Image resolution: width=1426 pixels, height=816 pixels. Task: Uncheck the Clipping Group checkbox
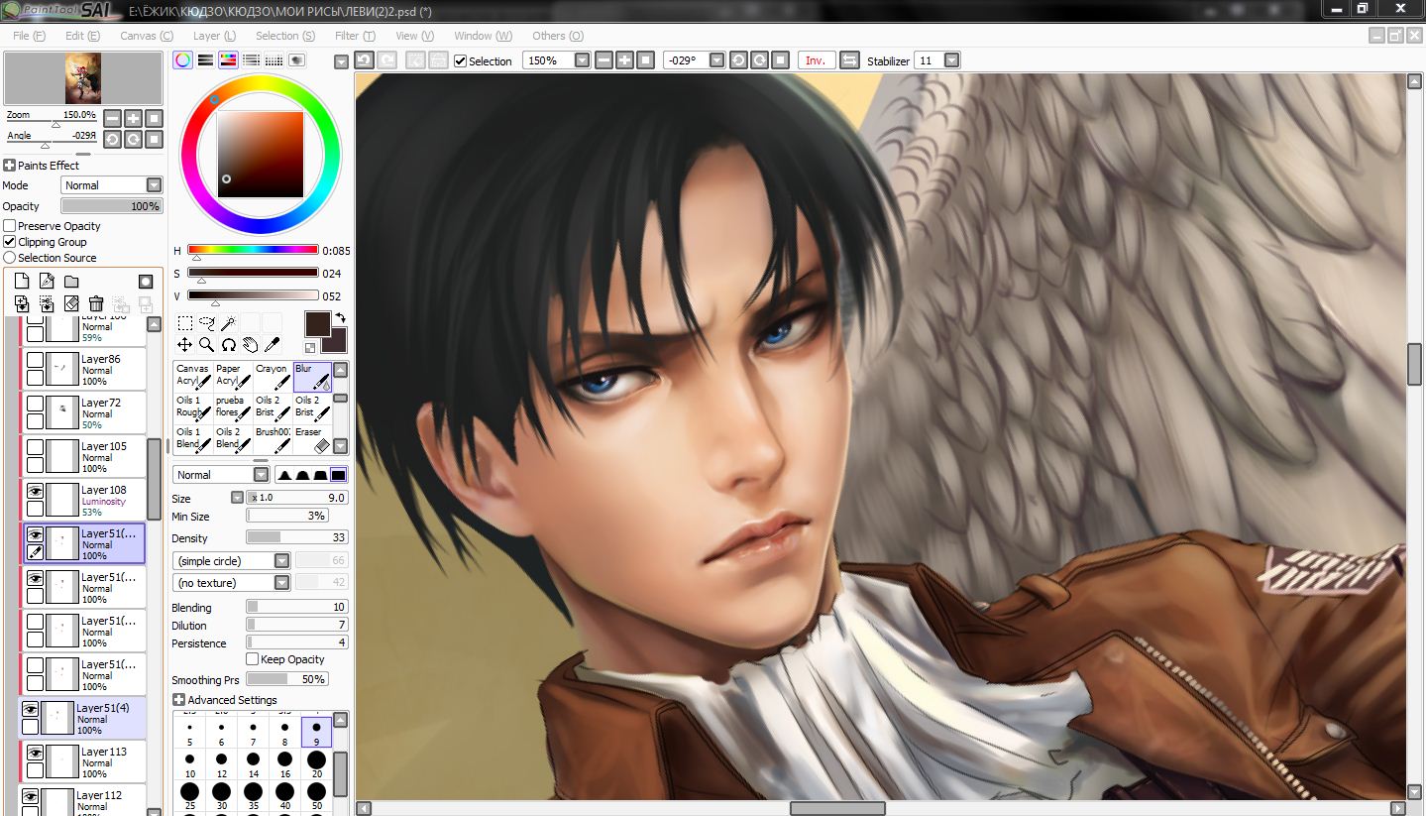click(x=10, y=242)
